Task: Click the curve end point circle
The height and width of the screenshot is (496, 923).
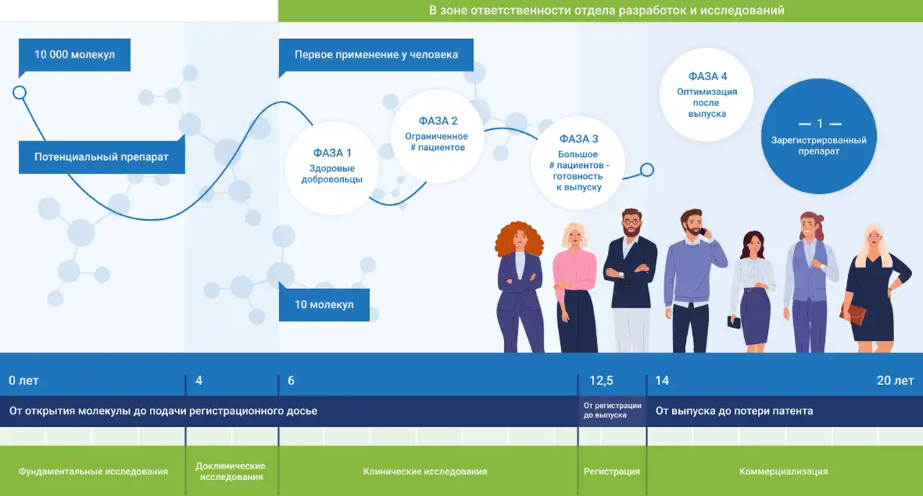Action: (647, 169)
